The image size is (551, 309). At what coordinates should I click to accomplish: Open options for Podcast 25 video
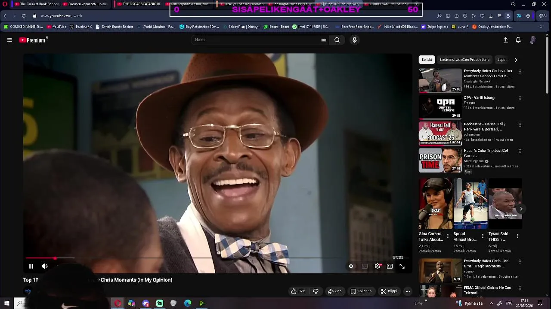coord(520,125)
